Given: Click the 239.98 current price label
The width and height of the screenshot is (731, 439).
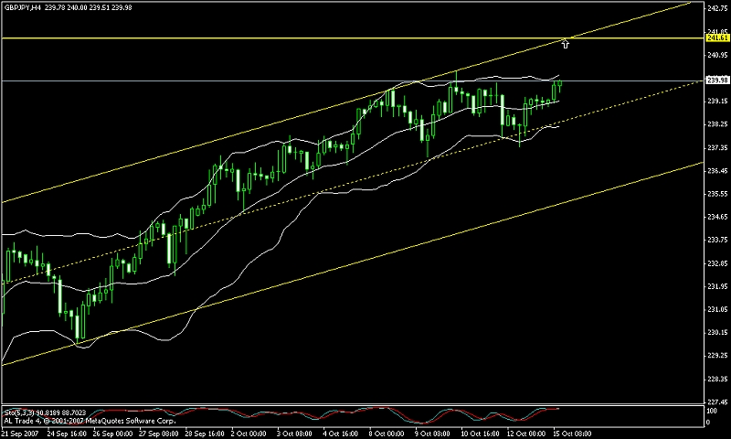Looking at the screenshot, I should coord(717,80).
